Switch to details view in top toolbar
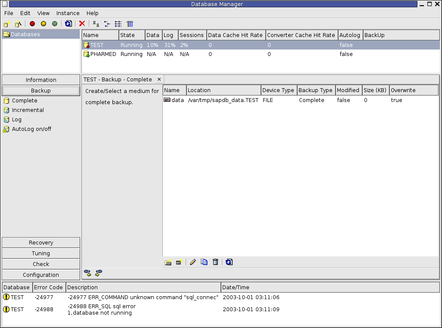 [130, 24]
